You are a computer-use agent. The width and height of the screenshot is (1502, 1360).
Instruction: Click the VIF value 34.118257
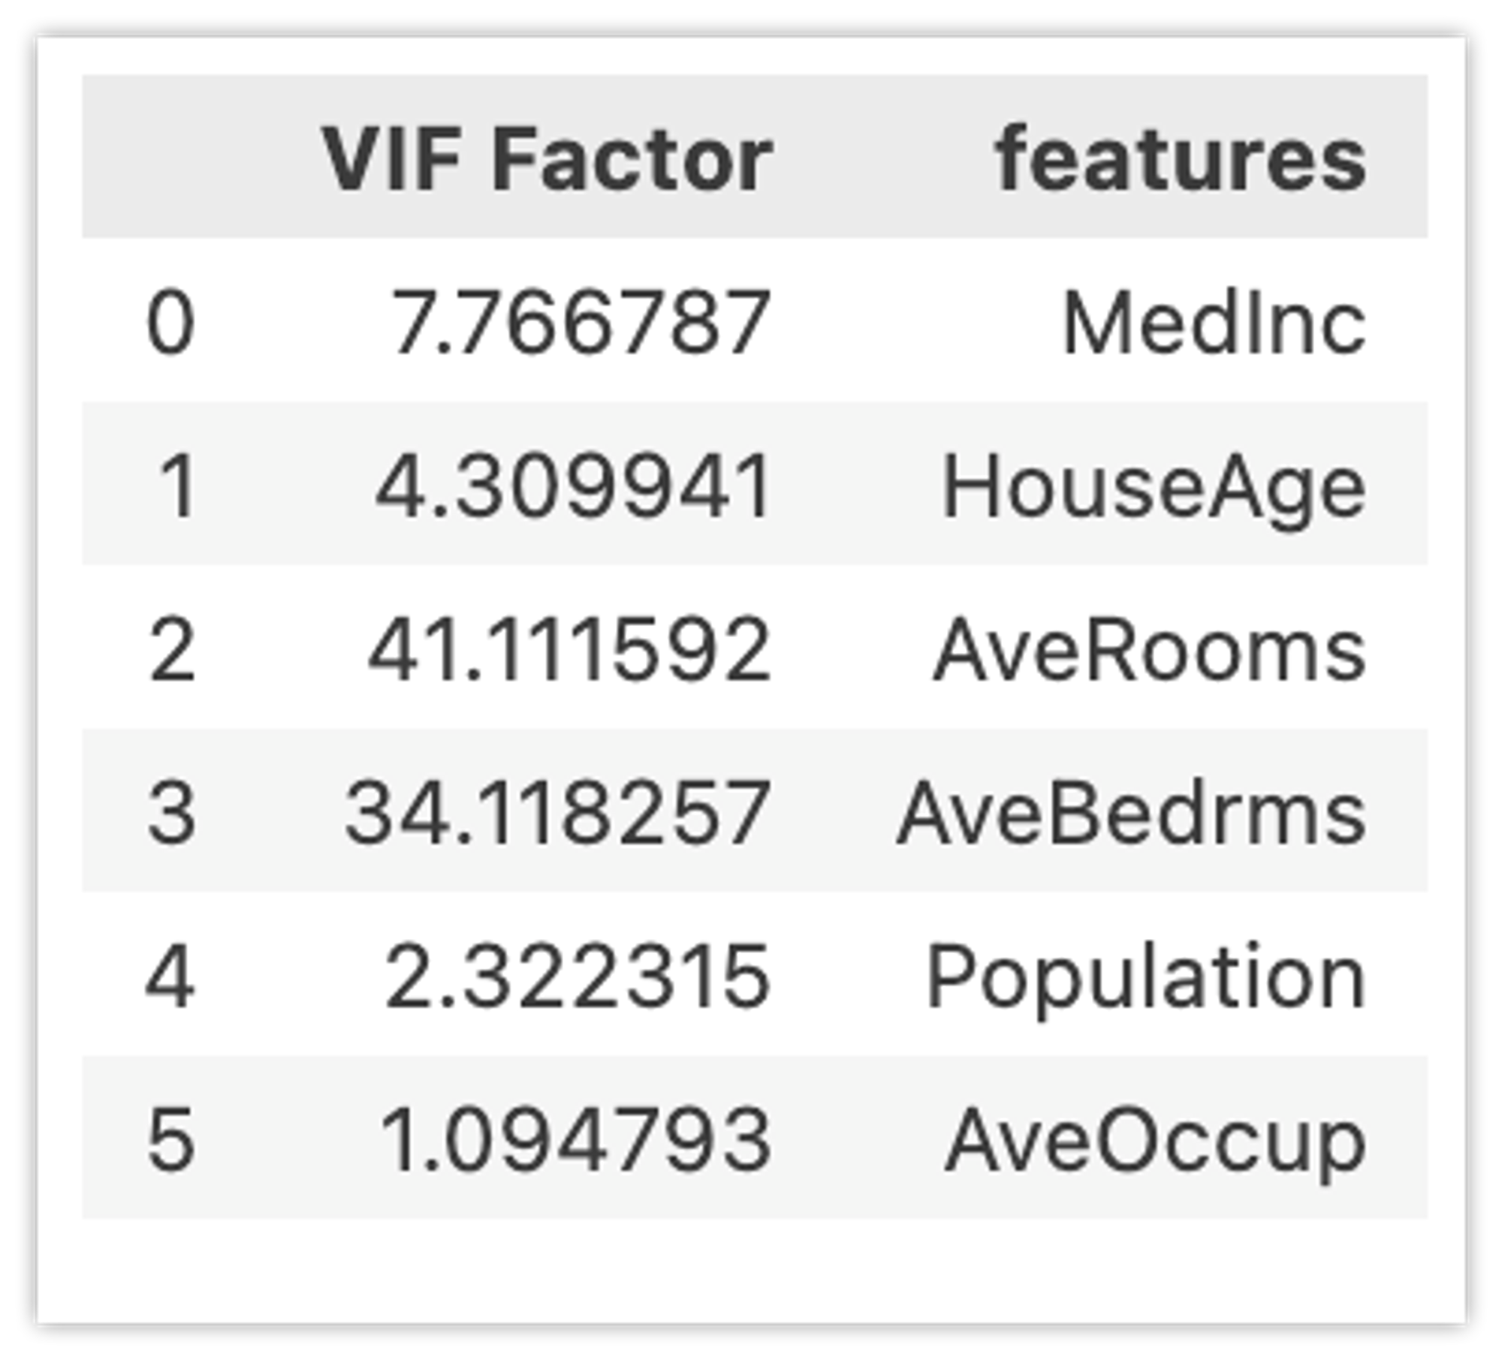coord(558,813)
